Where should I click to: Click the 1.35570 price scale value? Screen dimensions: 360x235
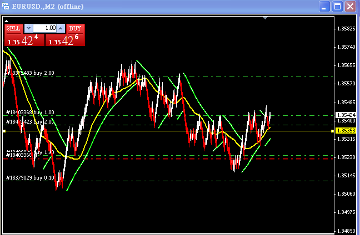[346, 84]
